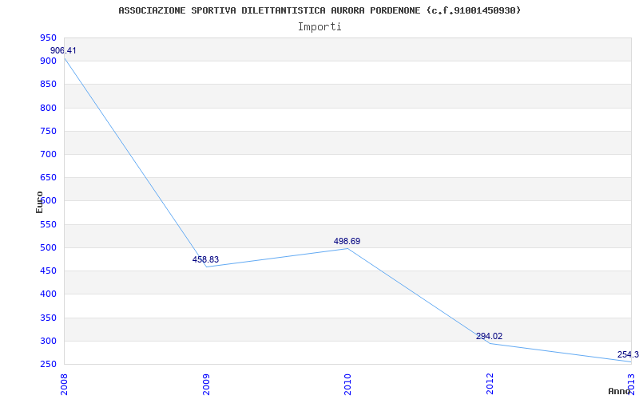Select the 254.3 data point label
Viewport: 639px width, 399px height.
click(x=628, y=354)
